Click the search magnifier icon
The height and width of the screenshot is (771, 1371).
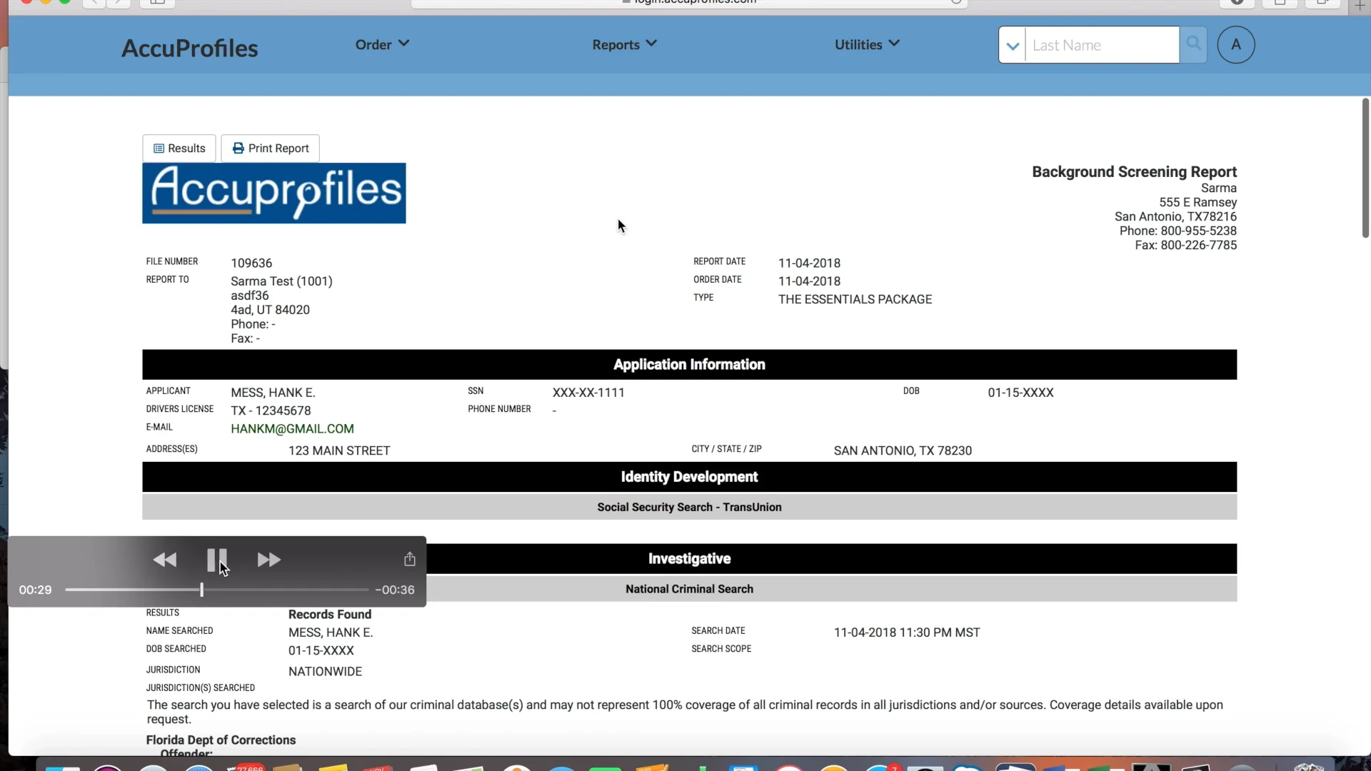(x=1192, y=44)
